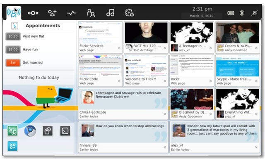Dismiss the Flickr Code web page tile
The width and height of the screenshot is (265, 159).
click(119, 81)
